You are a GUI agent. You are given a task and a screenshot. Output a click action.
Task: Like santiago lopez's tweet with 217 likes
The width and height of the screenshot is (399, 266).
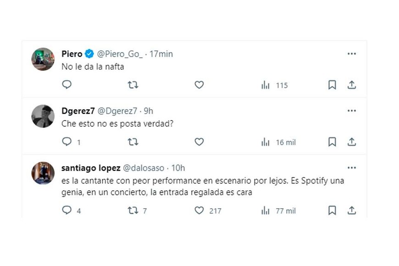(x=199, y=211)
